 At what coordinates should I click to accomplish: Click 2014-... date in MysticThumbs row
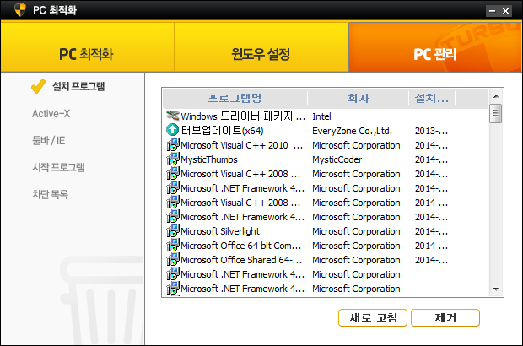pyautogui.click(x=431, y=159)
